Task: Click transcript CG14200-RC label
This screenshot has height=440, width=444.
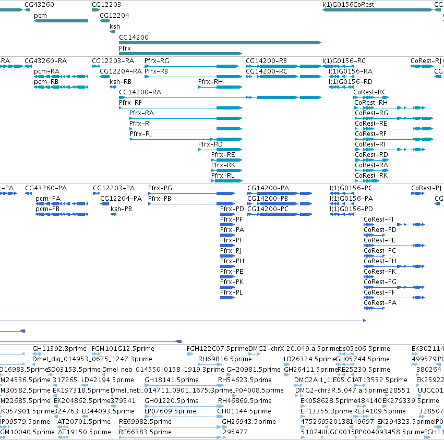Action: [x=267, y=71]
